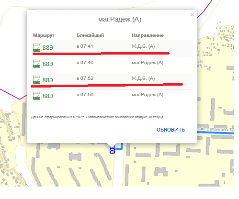Close the маг.Радеж (А) popup

(x=192, y=15)
